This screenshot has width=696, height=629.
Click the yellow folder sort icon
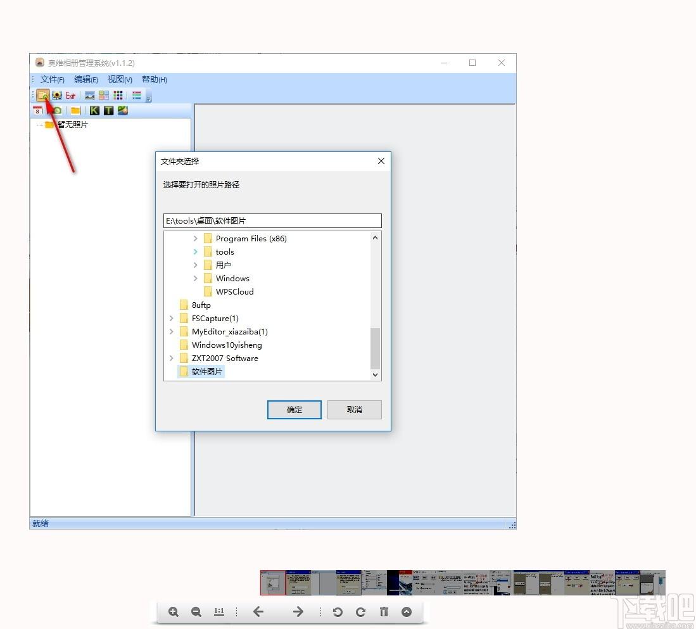coord(75,111)
